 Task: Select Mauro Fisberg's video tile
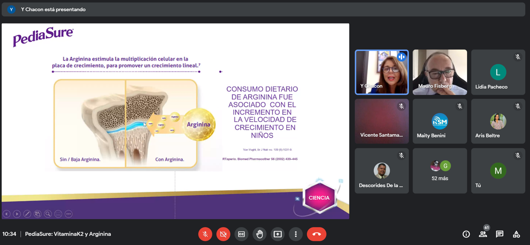click(440, 72)
